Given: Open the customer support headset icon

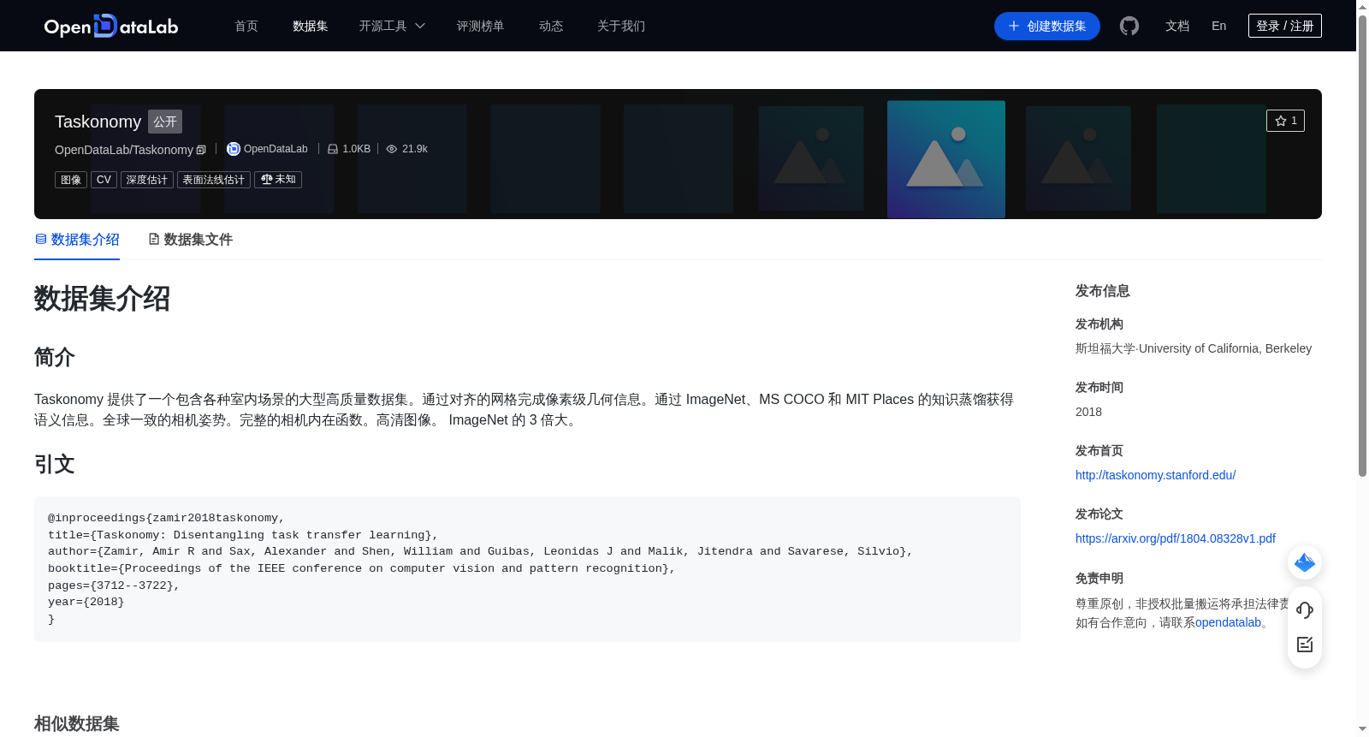Looking at the screenshot, I should pyautogui.click(x=1305, y=609).
